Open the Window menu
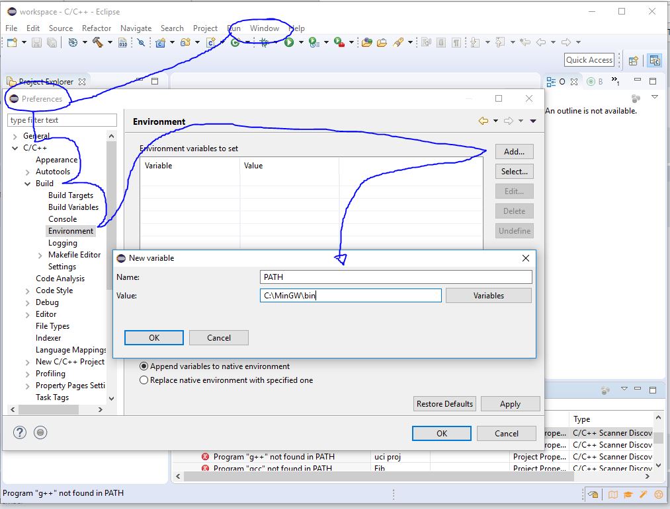670x509 pixels. click(x=264, y=28)
